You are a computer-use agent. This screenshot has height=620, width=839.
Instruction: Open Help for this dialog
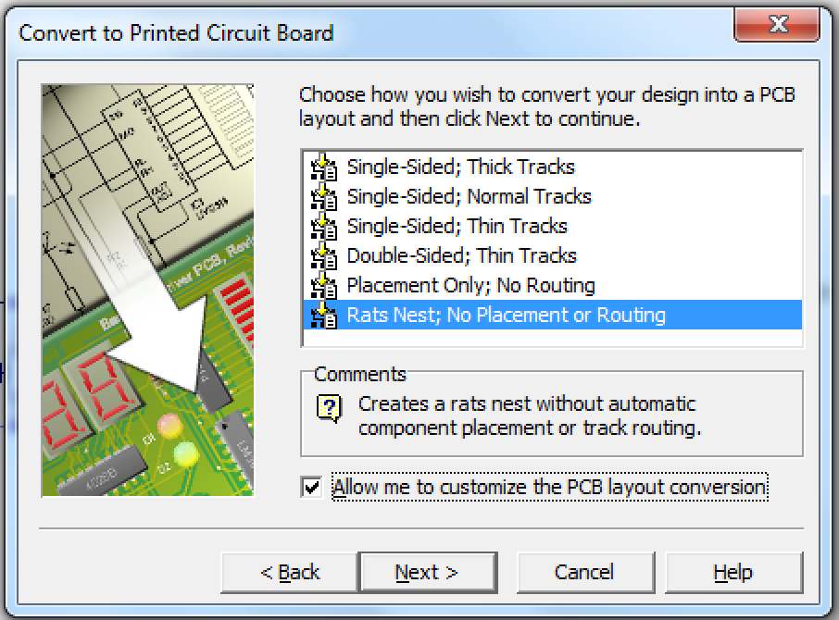[733, 573]
